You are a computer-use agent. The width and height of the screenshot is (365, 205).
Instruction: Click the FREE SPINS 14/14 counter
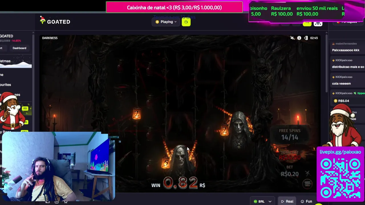289,134
